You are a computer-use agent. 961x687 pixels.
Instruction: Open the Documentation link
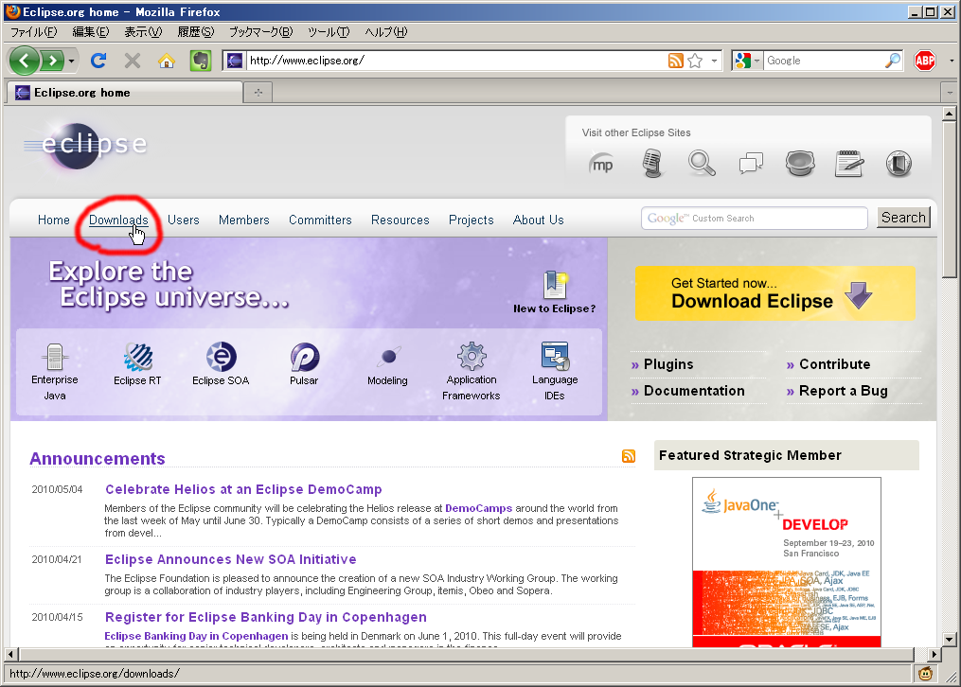tap(694, 391)
